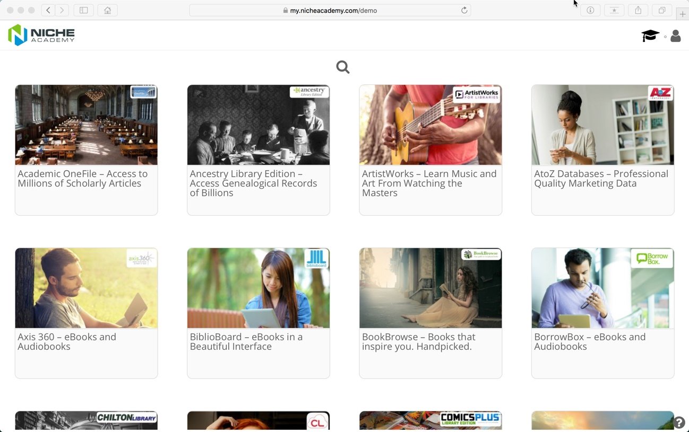This screenshot has width=689, height=432.
Task: Click the Safari home button
Action: 108,10
